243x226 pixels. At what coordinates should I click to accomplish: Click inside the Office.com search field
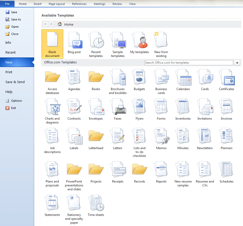(188, 62)
